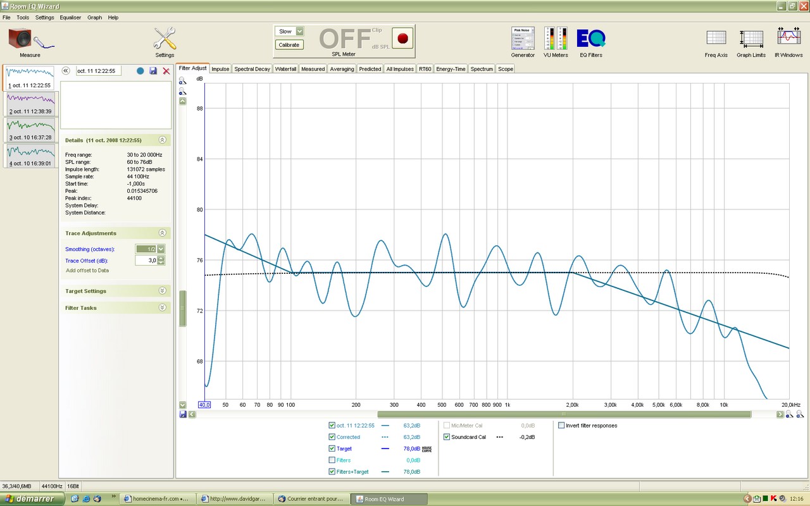Open the Smoothing (octaves) dropdown
Viewport: 810px width, 506px height.
tap(161, 249)
